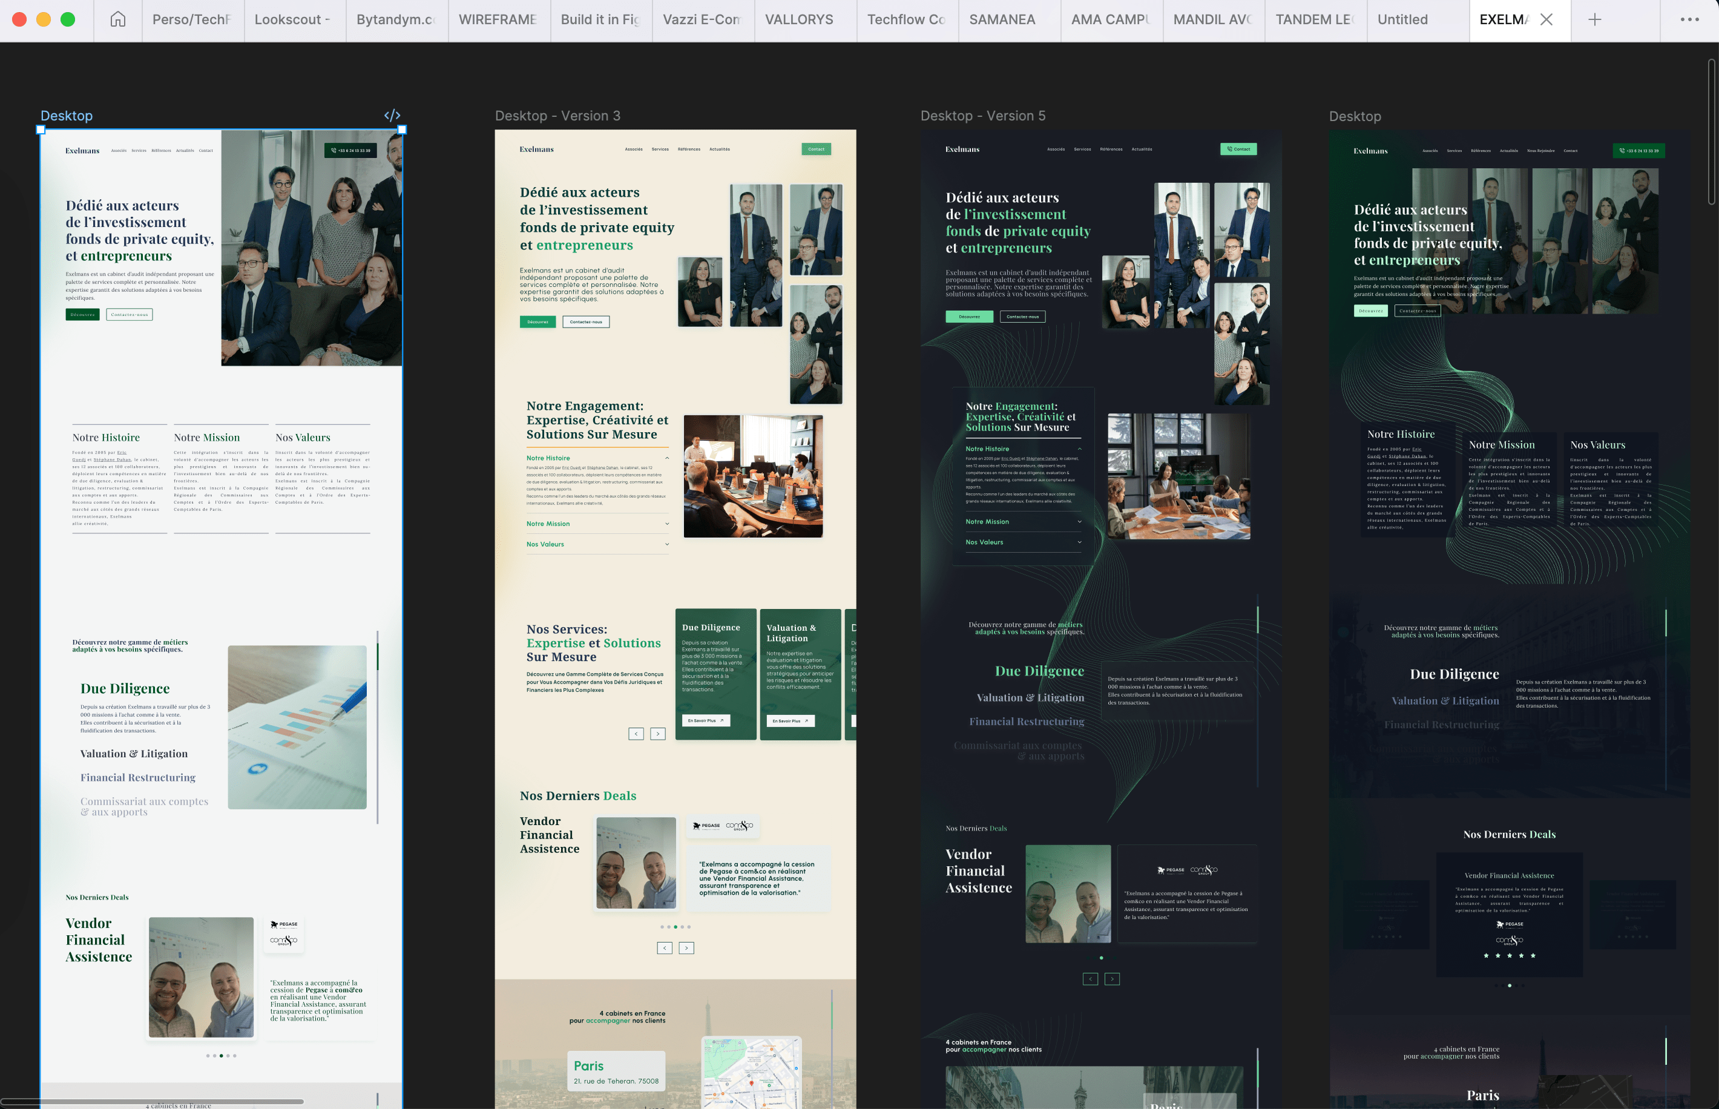Viewport: 1719px width, 1109px height.
Task: Click the Home icon in tab bar
Action: coord(118,19)
